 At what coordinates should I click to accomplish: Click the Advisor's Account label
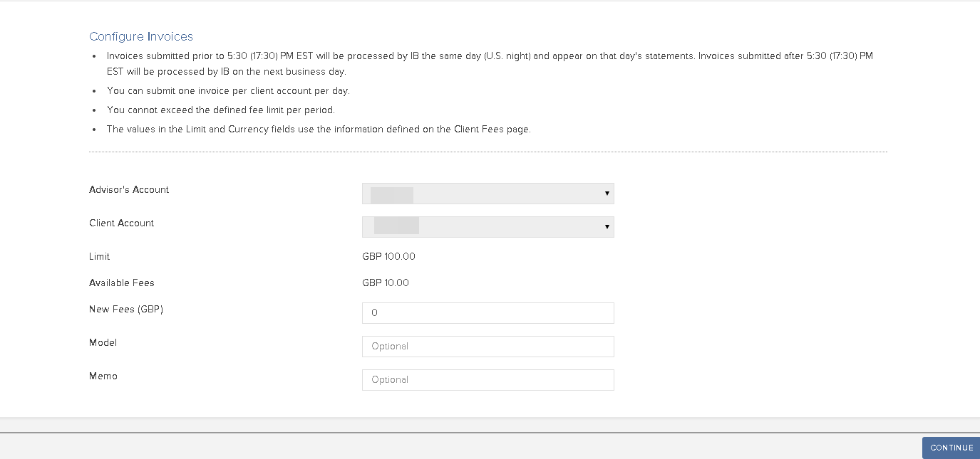(x=129, y=190)
